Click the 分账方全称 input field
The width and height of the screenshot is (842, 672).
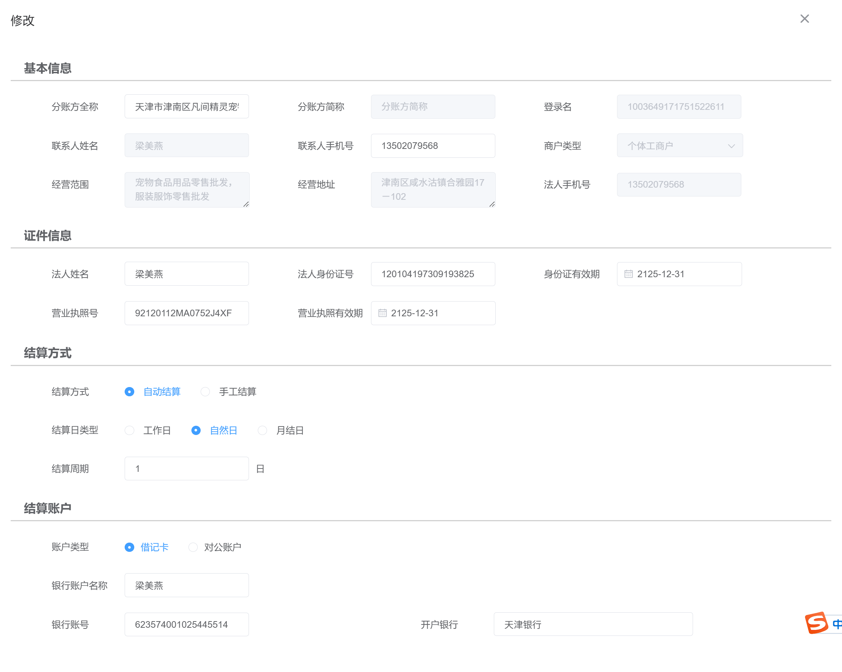pos(187,107)
